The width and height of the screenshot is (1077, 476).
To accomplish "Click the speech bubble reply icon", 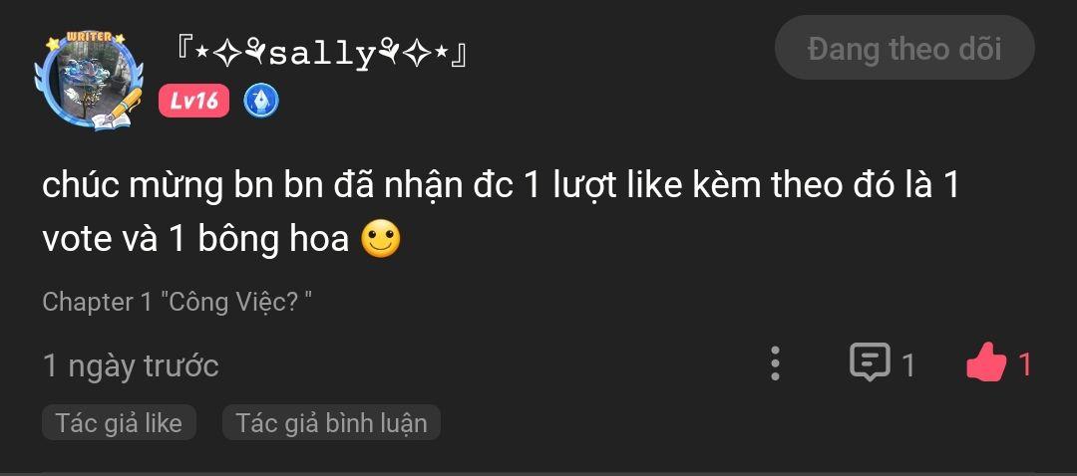I will (x=870, y=362).
